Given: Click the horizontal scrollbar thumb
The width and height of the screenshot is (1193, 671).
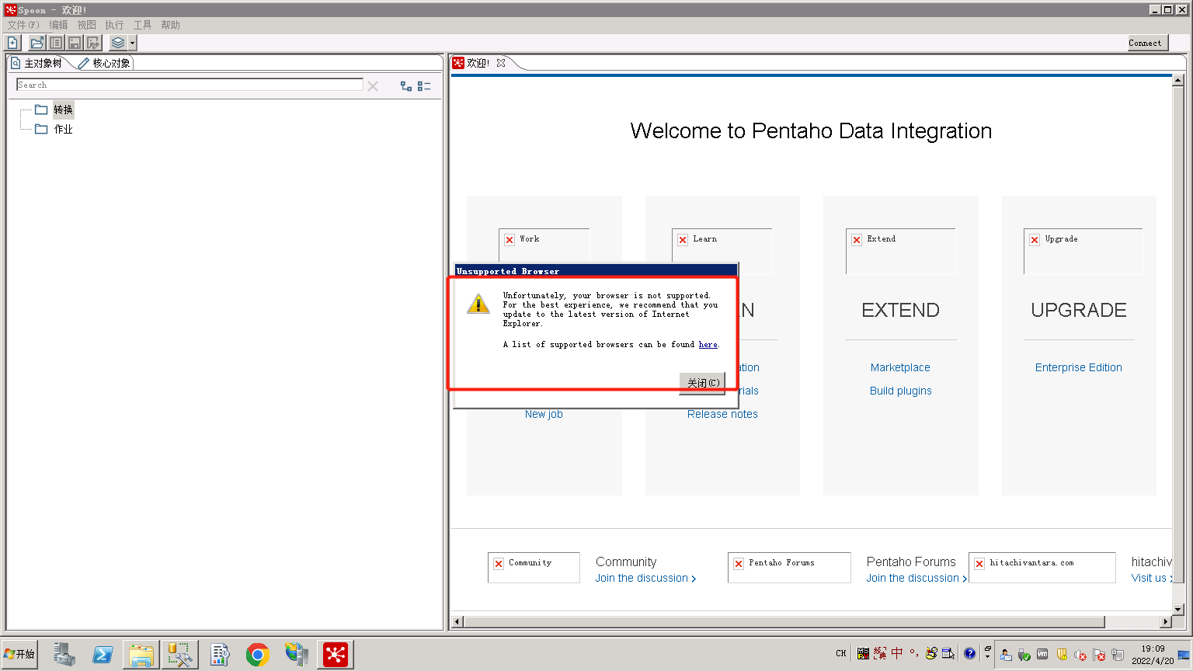Looking at the screenshot, I should pos(784,621).
